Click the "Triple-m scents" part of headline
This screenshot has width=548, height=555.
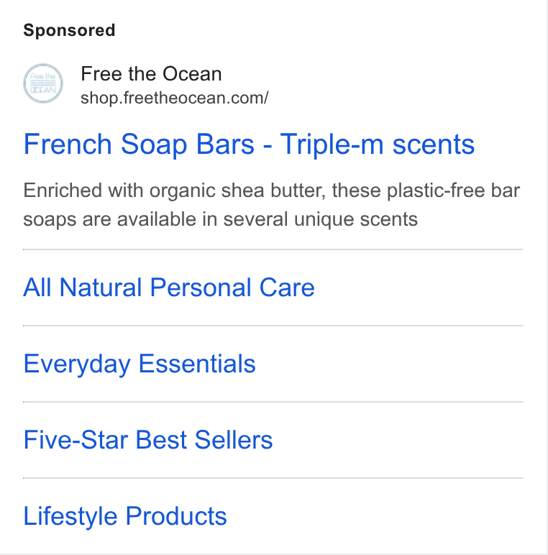(378, 145)
